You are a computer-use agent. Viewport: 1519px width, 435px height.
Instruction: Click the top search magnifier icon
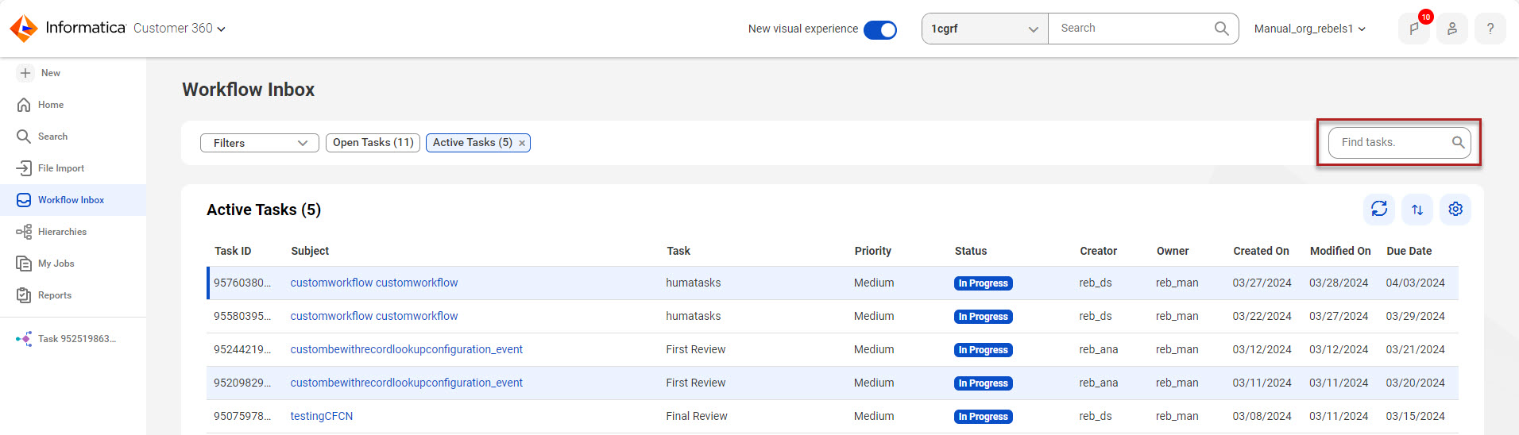click(x=1222, y=29)
